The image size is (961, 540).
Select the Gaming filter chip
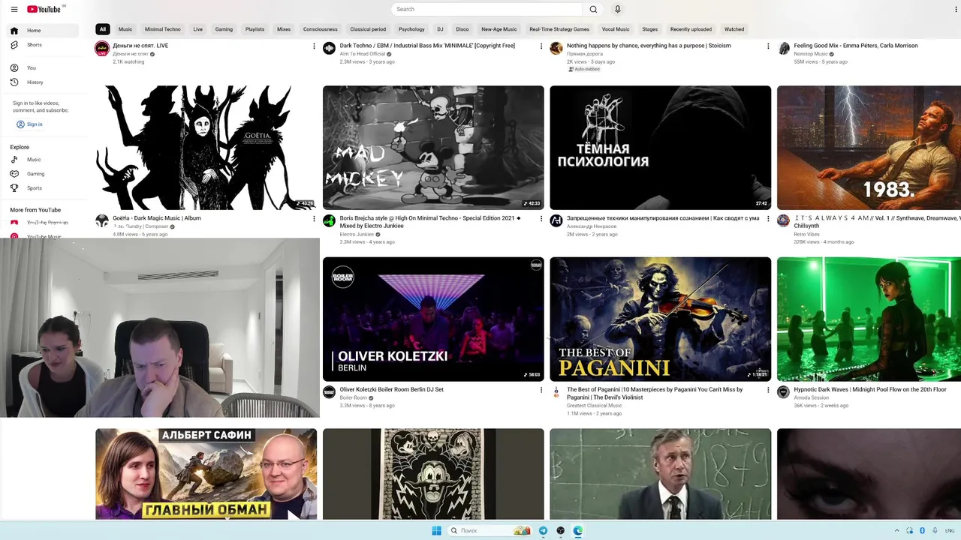point(224,29)
